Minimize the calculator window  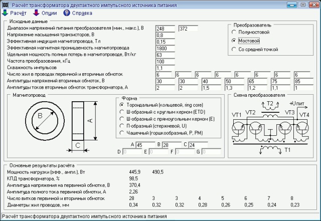click(292, 5)
